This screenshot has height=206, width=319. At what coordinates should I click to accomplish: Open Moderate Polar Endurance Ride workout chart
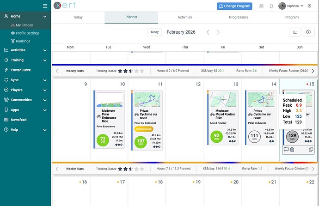pos(110,99)
